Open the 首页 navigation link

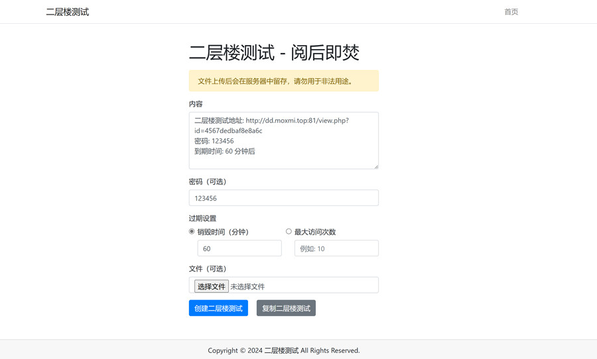pyautogui.click(x=511, y=12)
